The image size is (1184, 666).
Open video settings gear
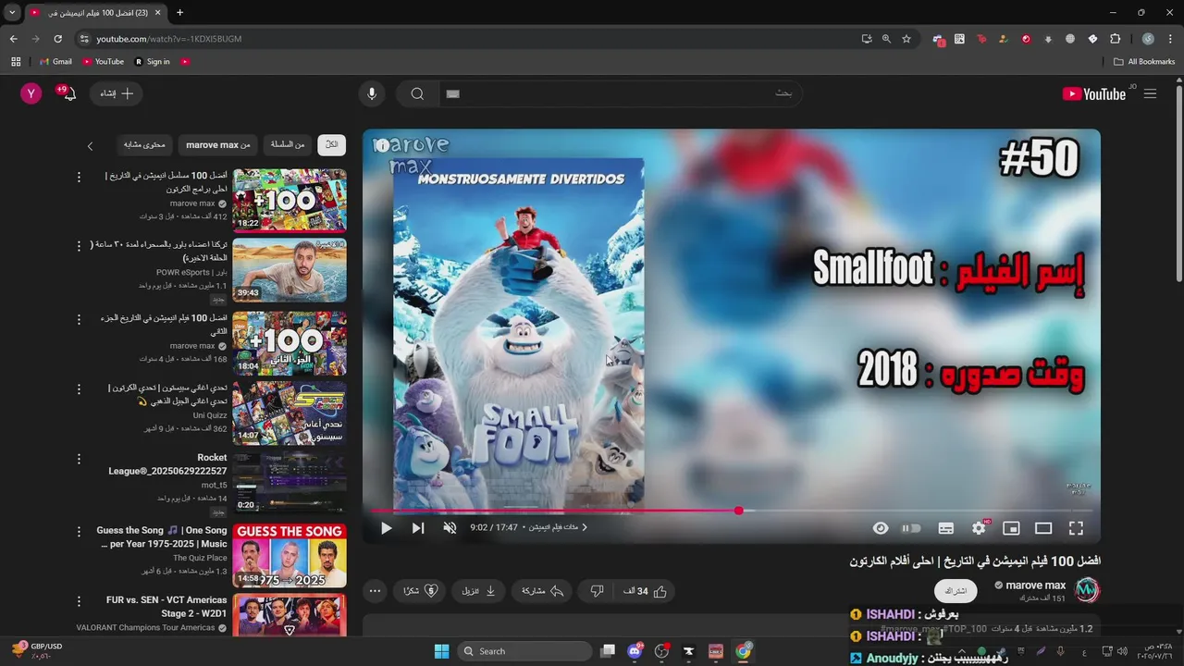tap(979, 528)
